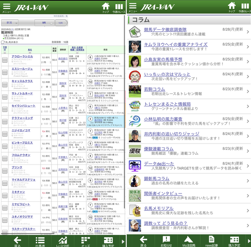Open horse link ユキノオウジサマ
This screenshot has height=247, width=251.
point(22,216)
